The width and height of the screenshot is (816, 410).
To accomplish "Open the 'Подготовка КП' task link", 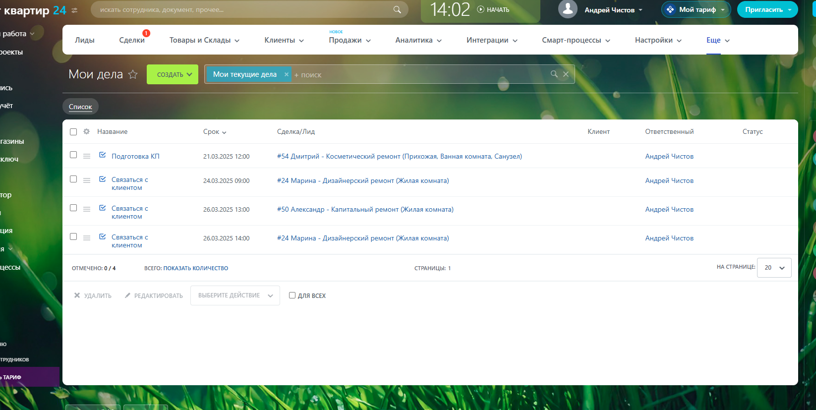I will [135, 156].
